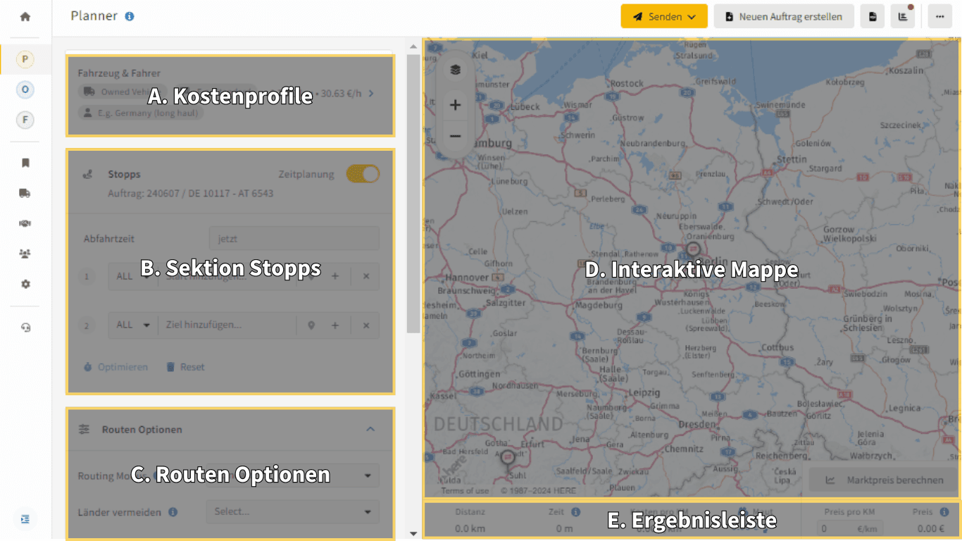The height and width of the screenshot is (541, 962).
Task: Open the bookmark icon in sidebar
Action: [25, 163]
